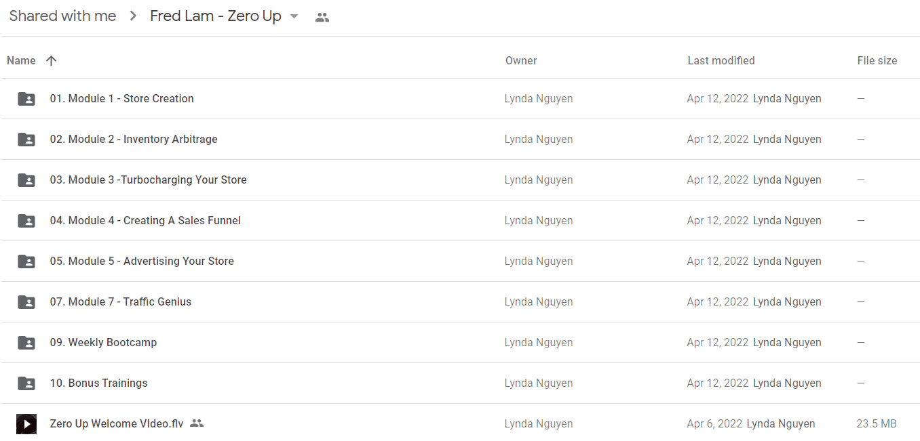The height and width of the screenshot is (441, 920).
Task: Click the breadcrumb chevron separator
Action: (x=133, y=16)
